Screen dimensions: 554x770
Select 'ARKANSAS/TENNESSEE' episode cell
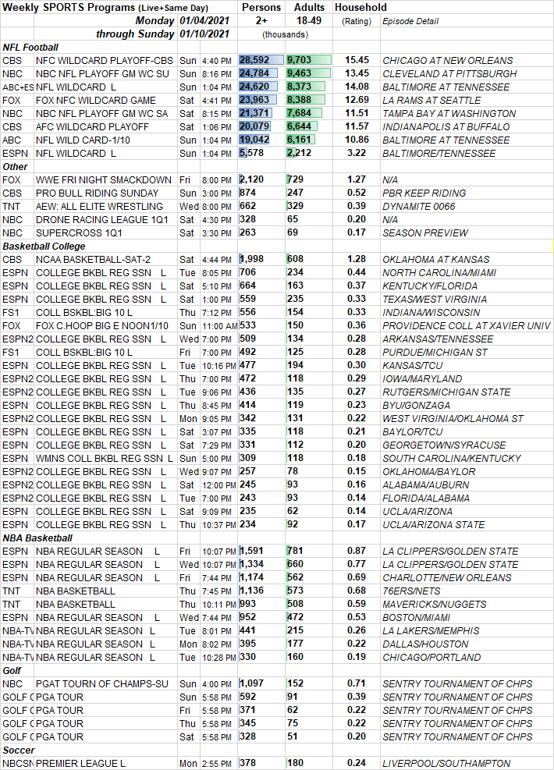point(438,339)
